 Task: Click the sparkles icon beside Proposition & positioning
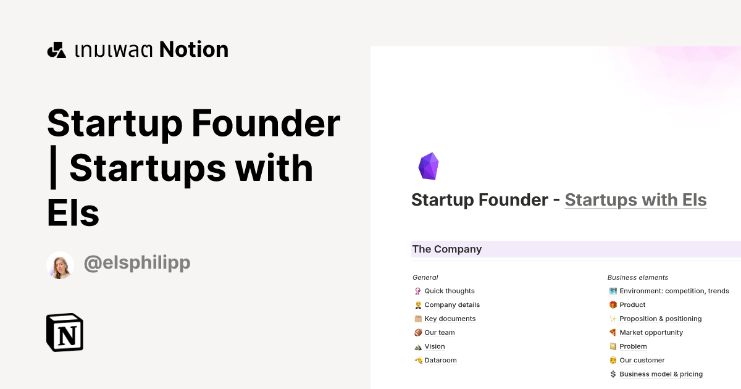pos(612,319)
